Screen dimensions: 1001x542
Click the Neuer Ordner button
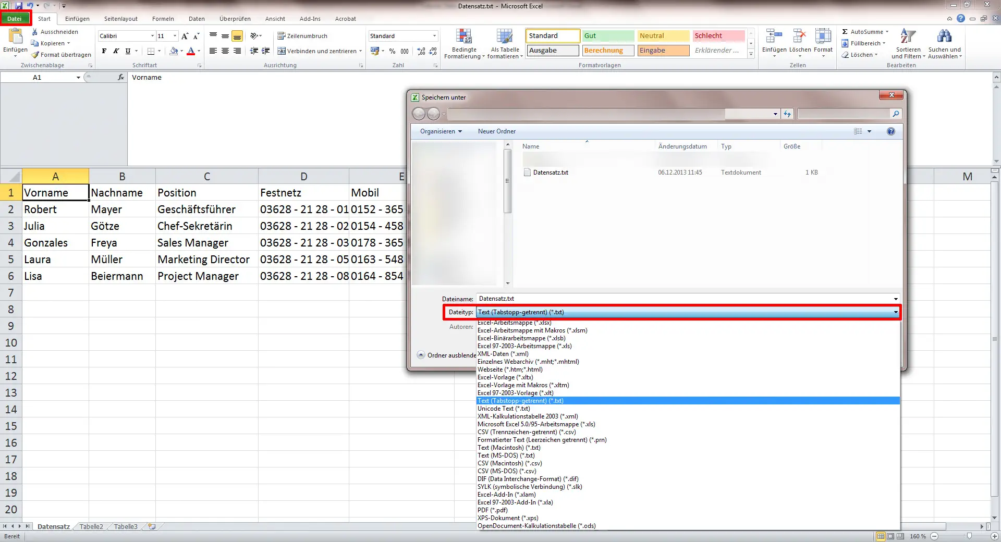pyautogui.click(x=496, y=131)
